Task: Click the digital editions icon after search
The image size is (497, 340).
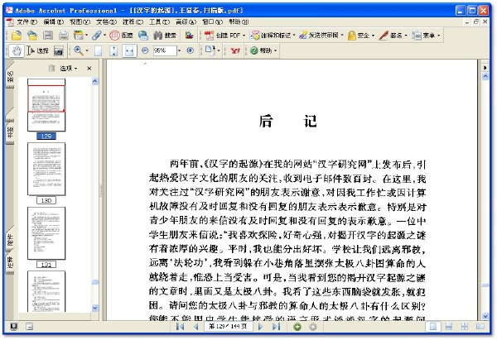Action: pos(189,35)
